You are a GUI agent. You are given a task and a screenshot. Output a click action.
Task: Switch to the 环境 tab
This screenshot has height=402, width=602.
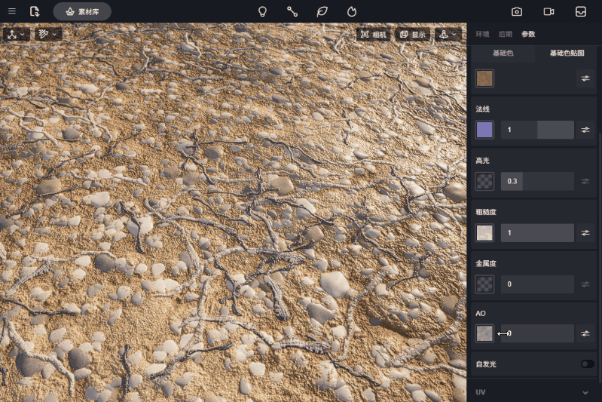483,34
